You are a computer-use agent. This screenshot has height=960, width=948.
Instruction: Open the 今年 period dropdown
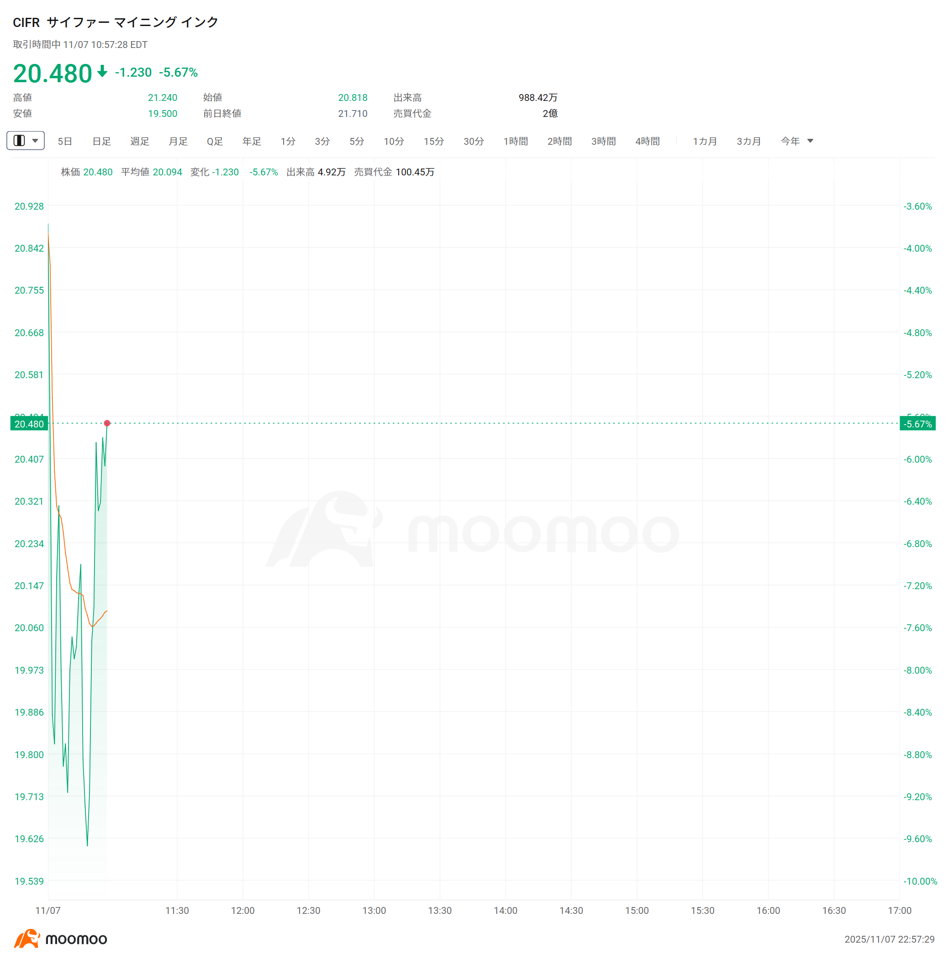(790, 141)
